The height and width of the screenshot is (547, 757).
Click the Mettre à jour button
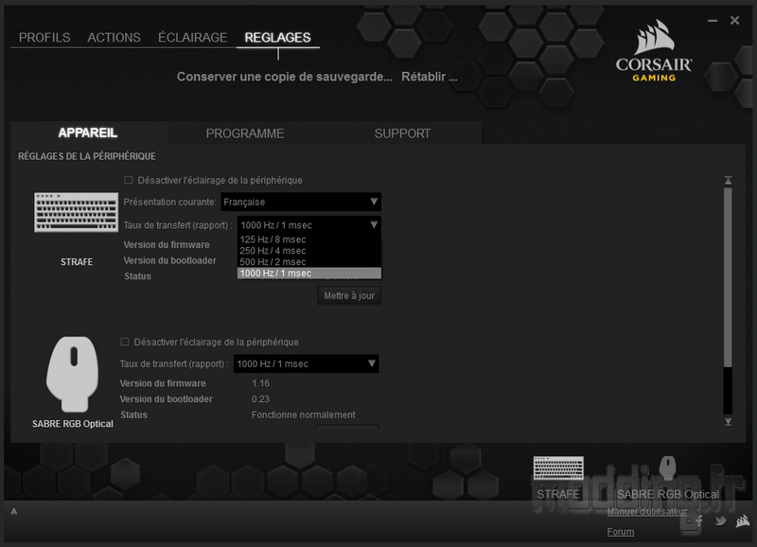pos(349,295)
